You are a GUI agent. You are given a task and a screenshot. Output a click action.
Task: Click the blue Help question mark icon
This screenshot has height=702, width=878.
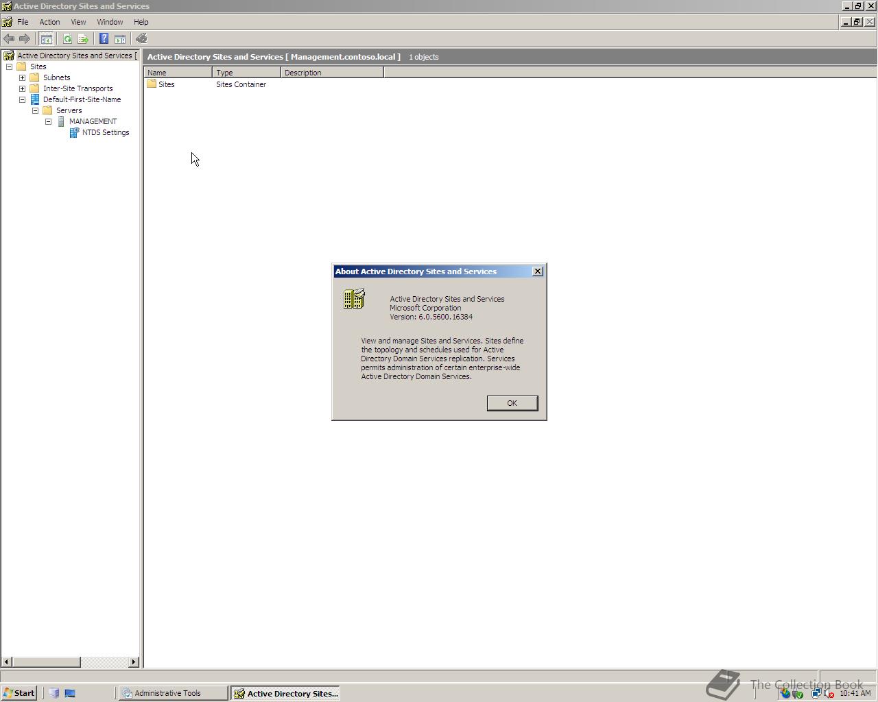click(x=104, y=39)
